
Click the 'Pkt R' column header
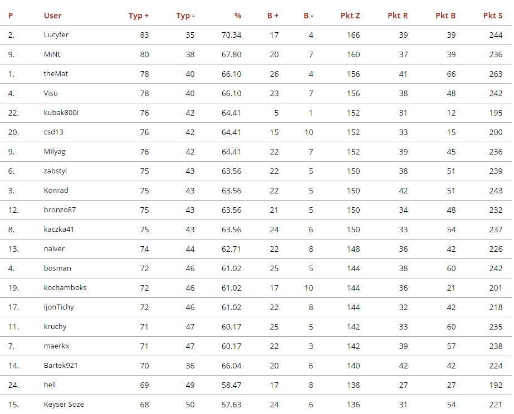coord(398,16)
